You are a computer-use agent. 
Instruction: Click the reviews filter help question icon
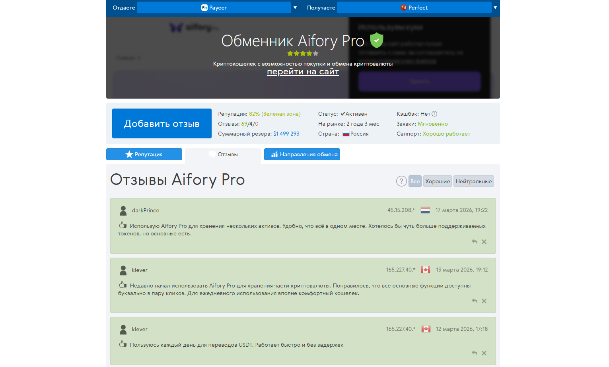click(401, 181)
